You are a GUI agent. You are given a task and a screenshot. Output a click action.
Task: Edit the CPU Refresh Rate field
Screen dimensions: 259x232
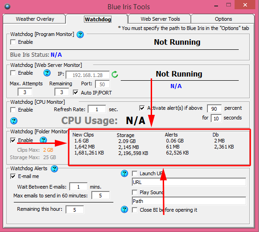[x=97, y=109]
